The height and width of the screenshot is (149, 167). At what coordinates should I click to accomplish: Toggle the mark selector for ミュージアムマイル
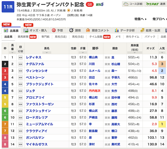(x=20, y=124)
